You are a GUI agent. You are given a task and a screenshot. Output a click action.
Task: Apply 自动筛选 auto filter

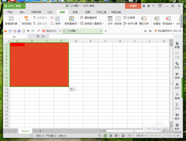coord(26,20)
